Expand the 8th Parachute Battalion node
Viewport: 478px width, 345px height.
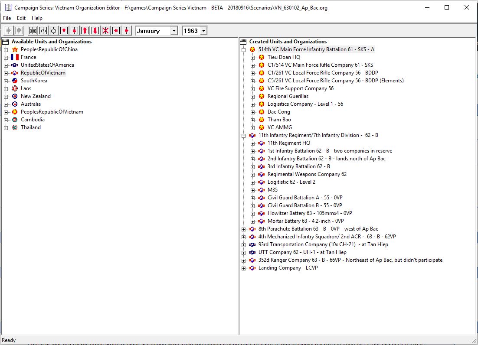coord(244,229)
